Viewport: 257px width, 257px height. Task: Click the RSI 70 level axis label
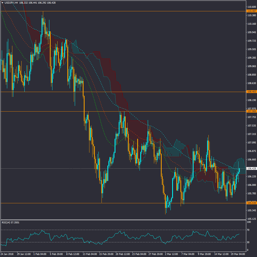248,230
